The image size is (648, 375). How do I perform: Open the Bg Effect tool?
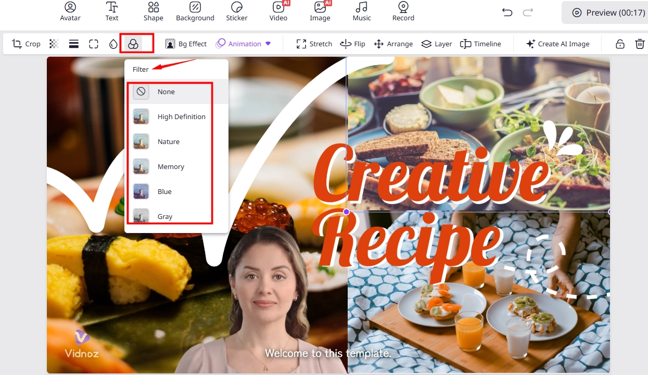(x=186, y=44)
